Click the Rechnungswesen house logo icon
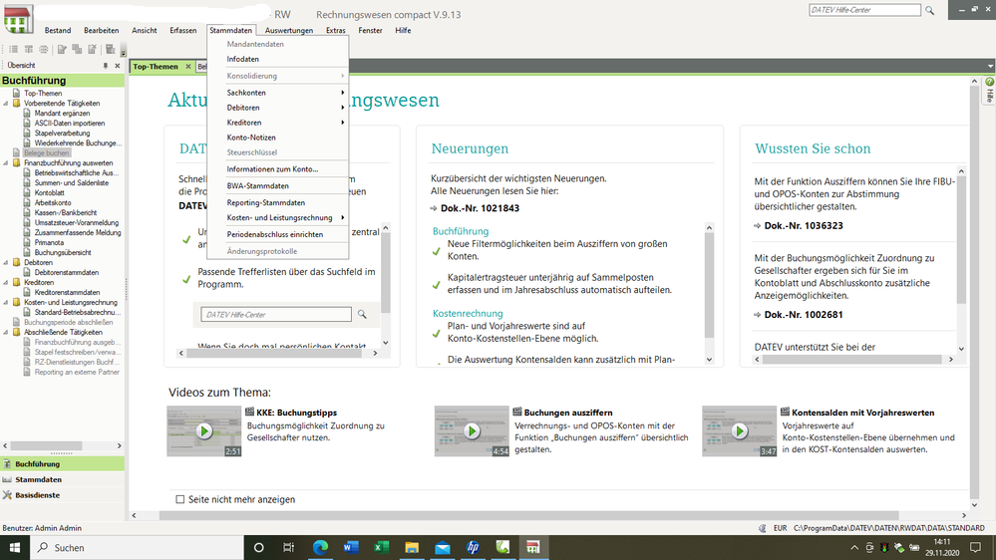Image resolution: width=996 pixels, height=560 pixels. tap(17, 19)
